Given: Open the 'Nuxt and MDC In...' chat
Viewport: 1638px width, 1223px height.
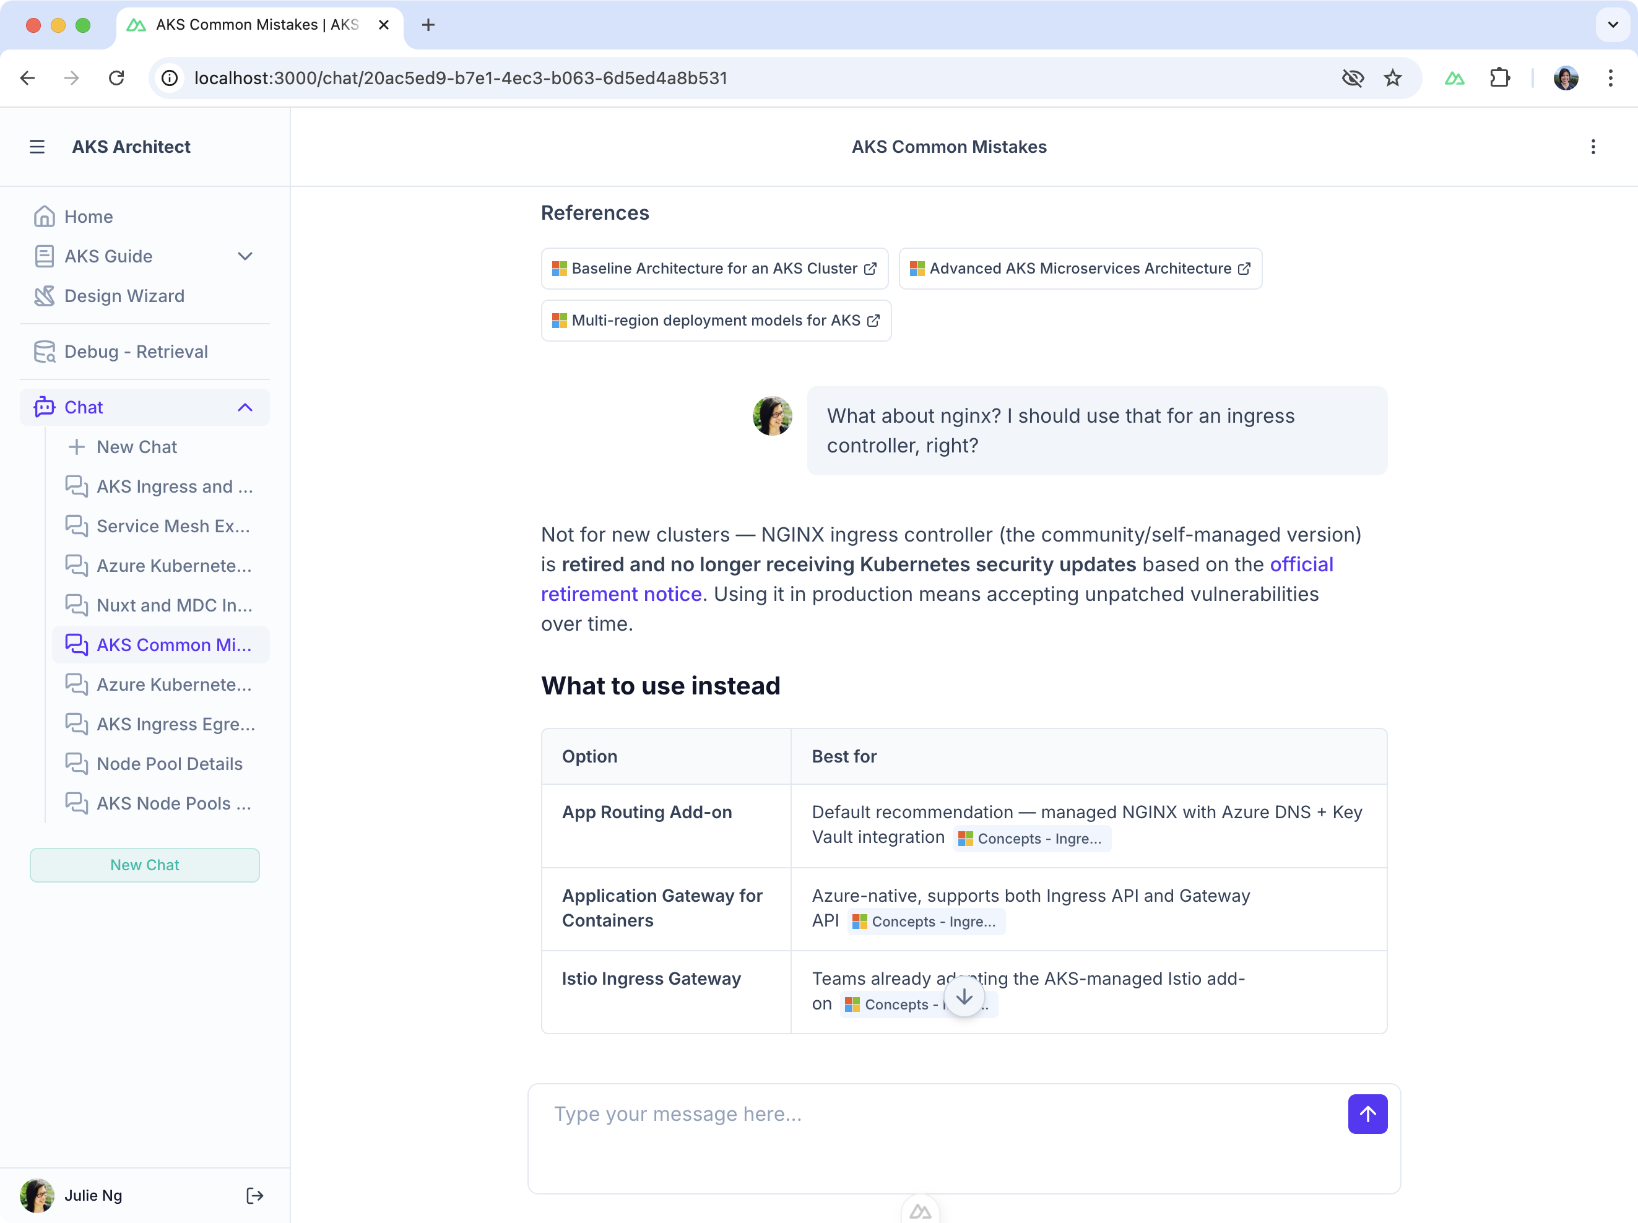Looking at the screenshot, I should click(161, 605).
